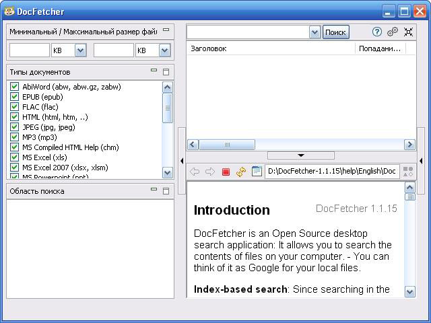Click the Область поиска panel title
This screenshot has width=431, height=323.
coord(37,191)
